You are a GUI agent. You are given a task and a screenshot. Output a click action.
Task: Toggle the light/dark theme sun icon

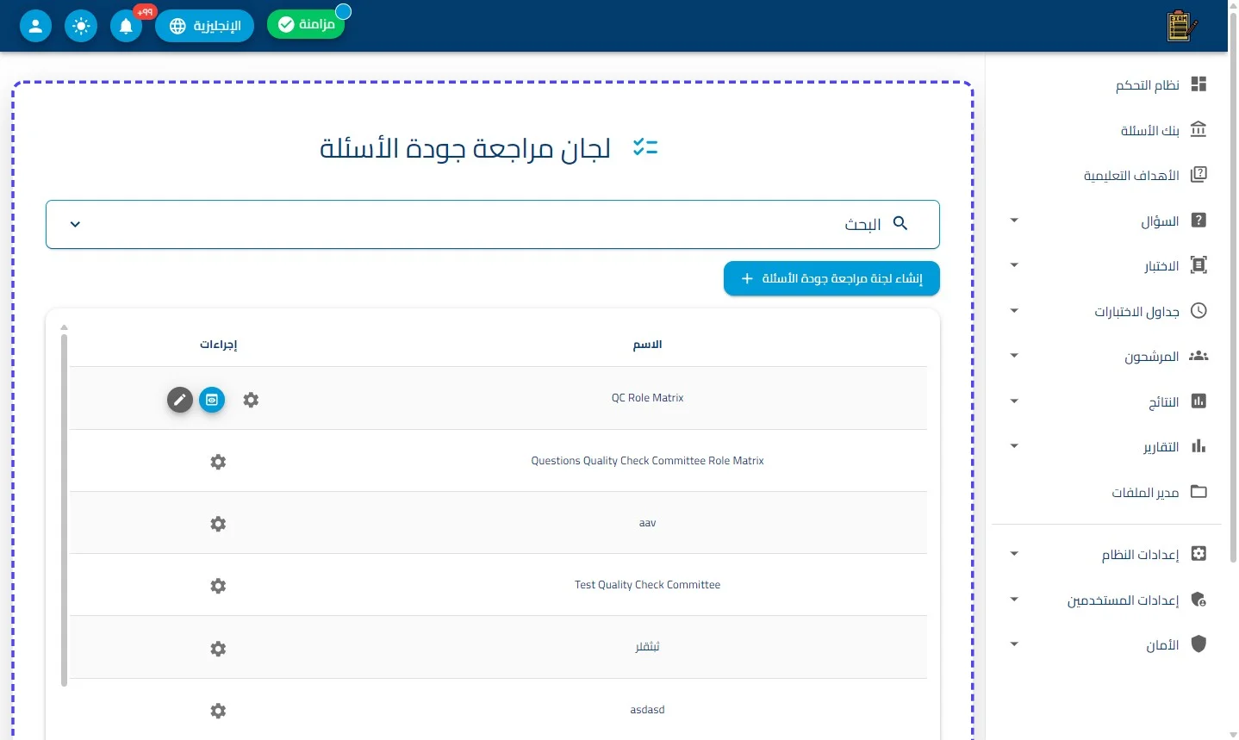pos(81,26)
